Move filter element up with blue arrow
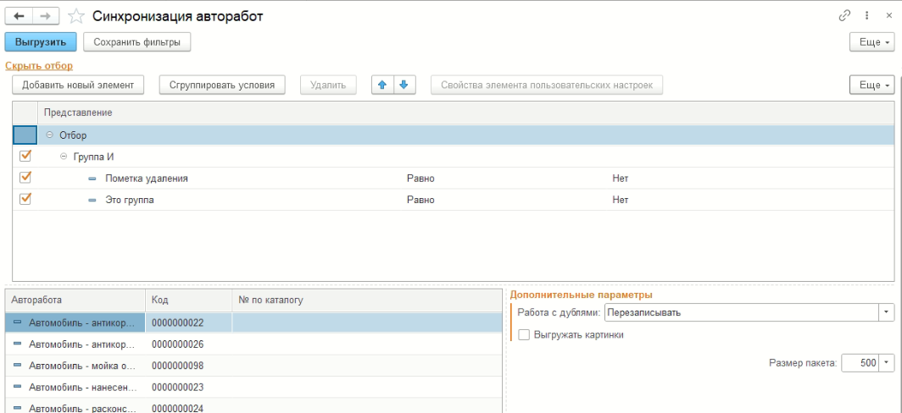 (383, 85)
